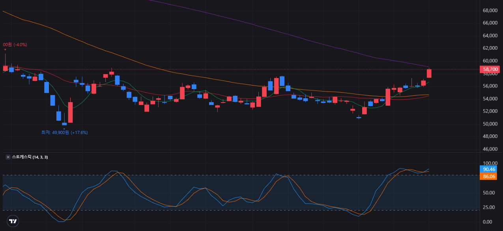Click the 64,000 price axis label
The image size is (503, 231).
pyautogui.click(x=491, y=35)
